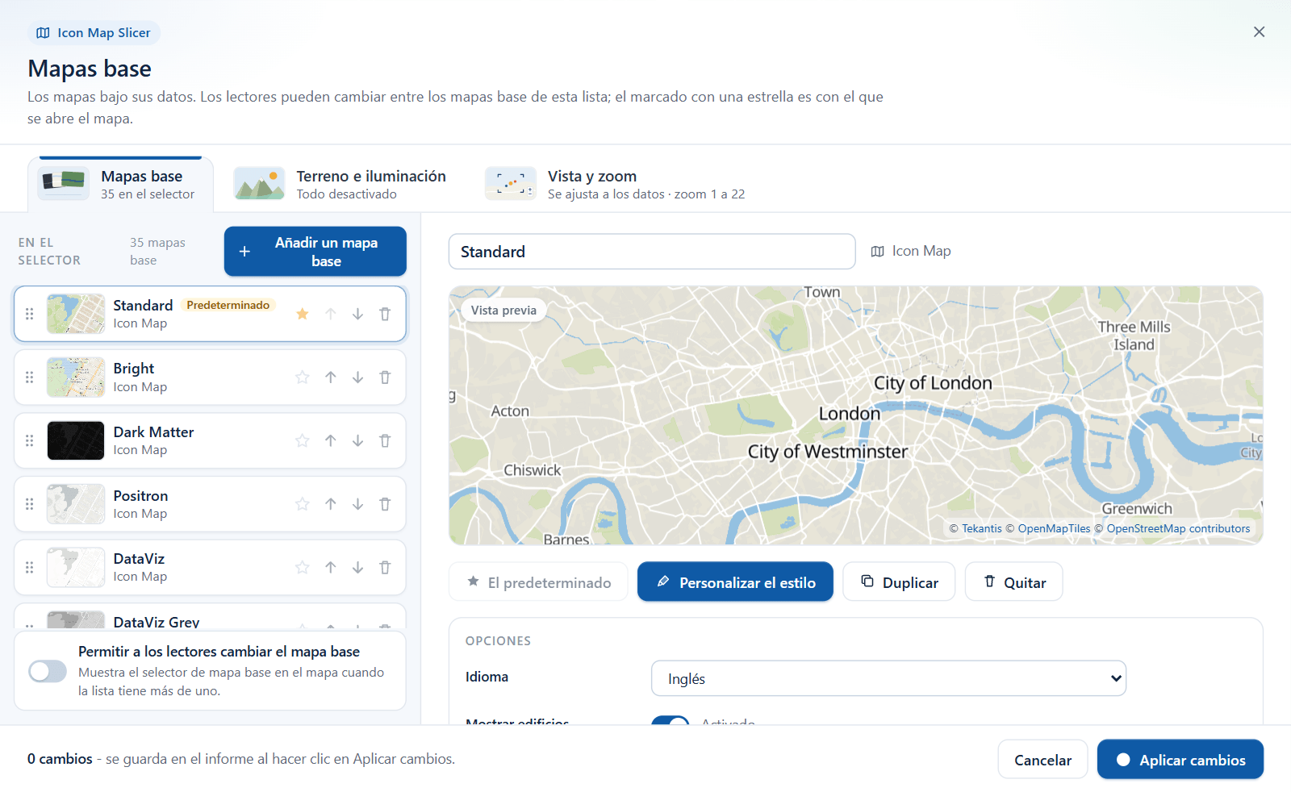Move the Standard basemap down with its arrow
This screenshot has height=792, width=1291.
click(357, 314)
